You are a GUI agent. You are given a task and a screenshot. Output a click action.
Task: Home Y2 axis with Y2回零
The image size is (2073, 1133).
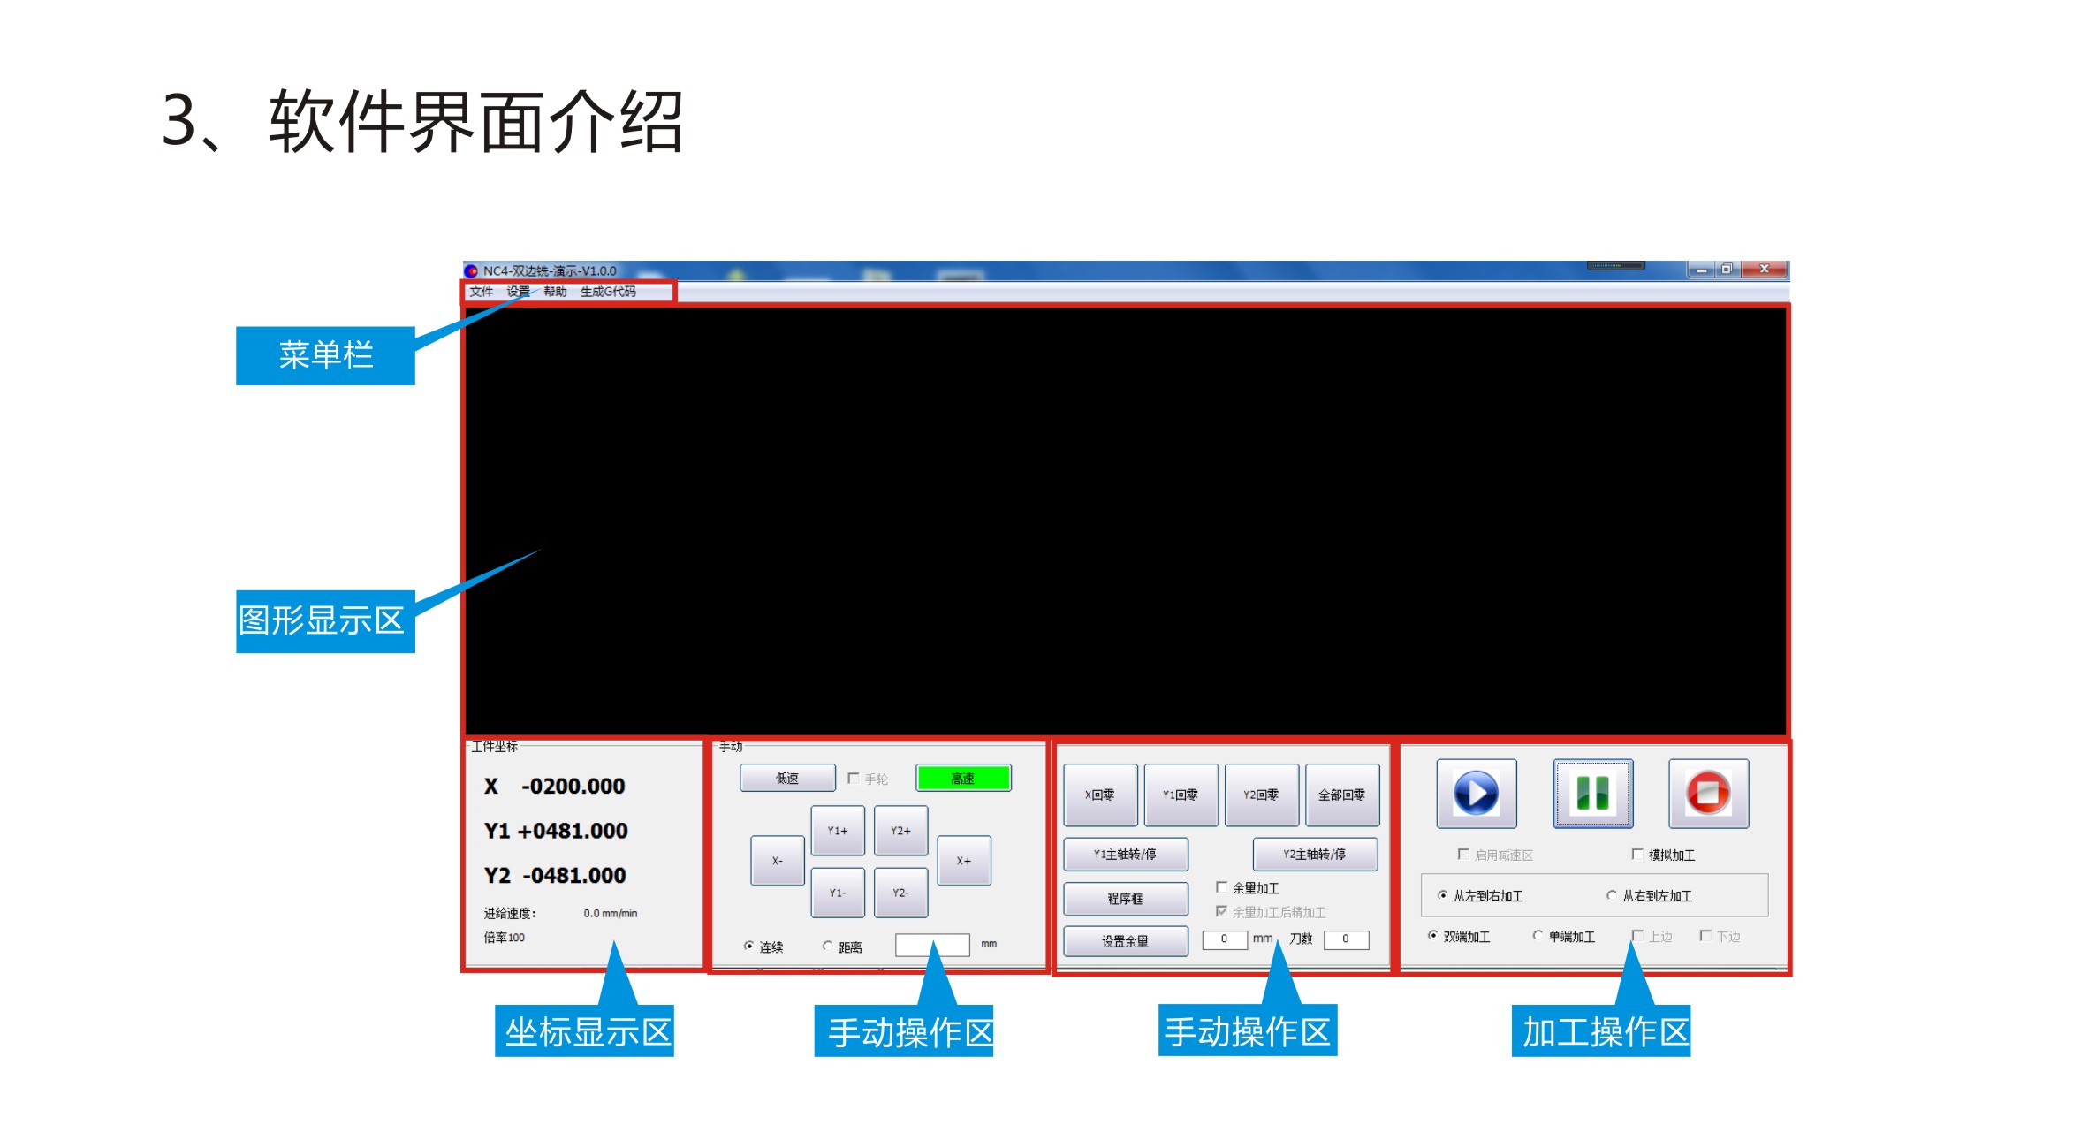click(1262, 795)
